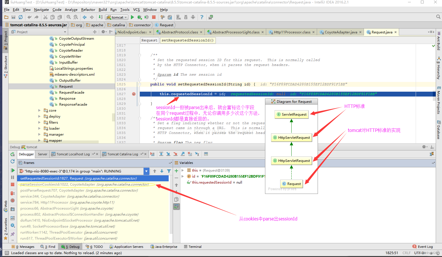Click Show Execution Point in the debugger toolbar
The width and height of the screenshot is (442, 257).
pos(152,154)
